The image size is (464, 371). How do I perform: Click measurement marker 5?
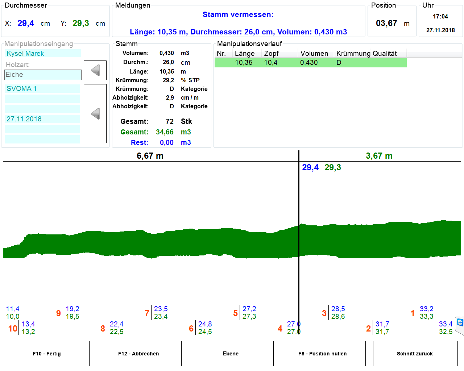[x=236, y=313]
